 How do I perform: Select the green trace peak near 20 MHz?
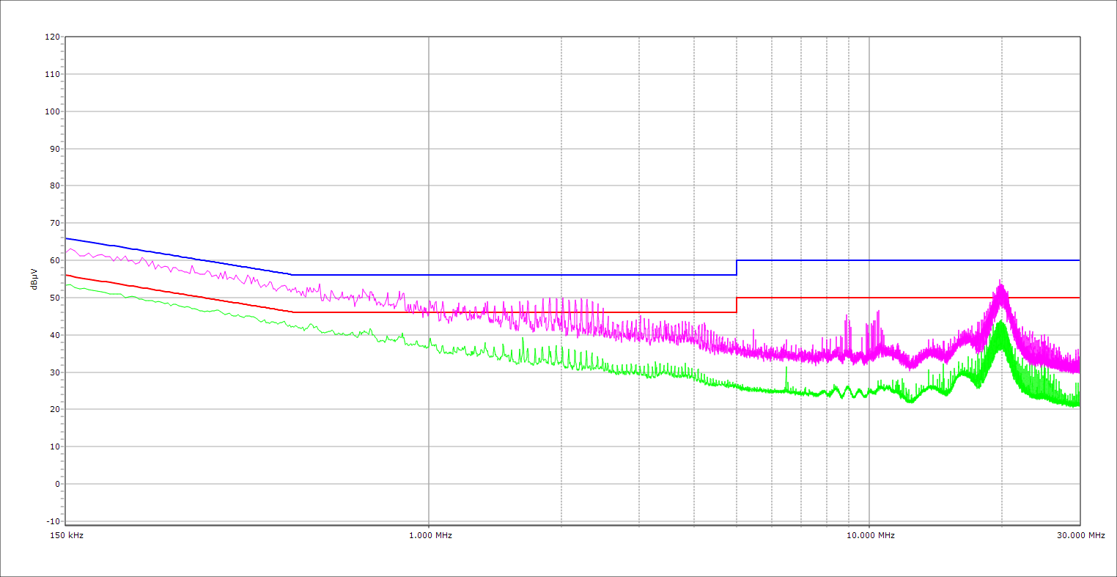(1000, 323)
